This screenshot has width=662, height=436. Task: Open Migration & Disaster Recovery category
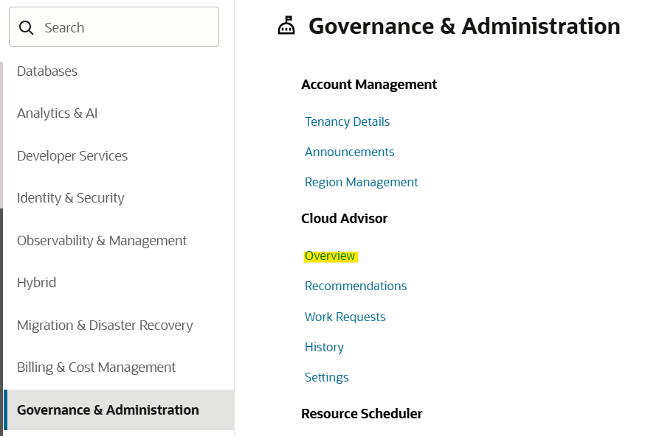pyautogui.click(x=105, y=326)
